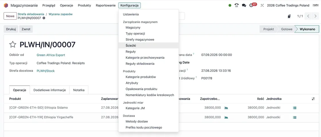
Task: Click the Ilość column header
Action: tap(261, 99)
